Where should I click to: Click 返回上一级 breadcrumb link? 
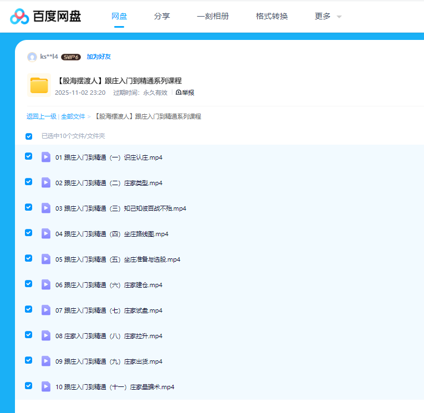coord(42,116)
